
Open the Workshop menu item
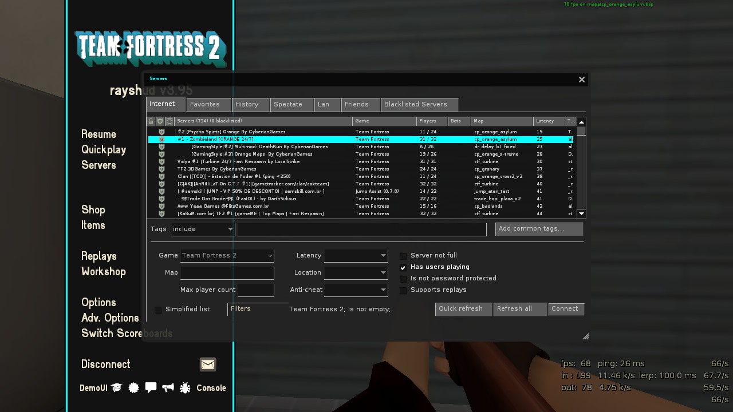104,272
